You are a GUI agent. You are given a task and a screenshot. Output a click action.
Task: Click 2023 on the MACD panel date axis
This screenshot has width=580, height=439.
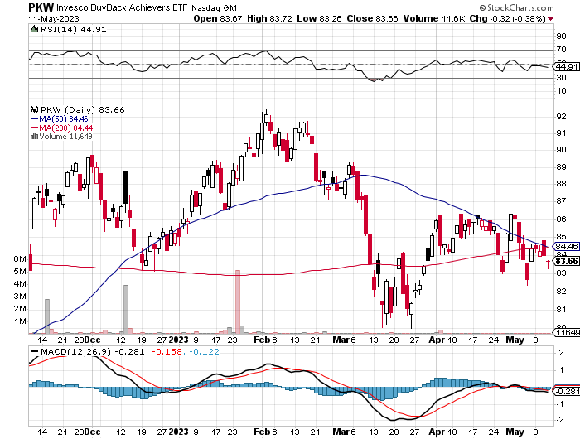click(x=179, y=432)
